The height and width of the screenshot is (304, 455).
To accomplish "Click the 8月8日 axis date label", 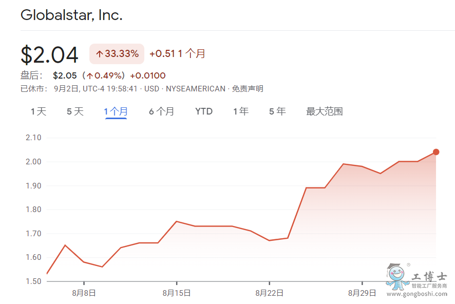I will [84, 293].
